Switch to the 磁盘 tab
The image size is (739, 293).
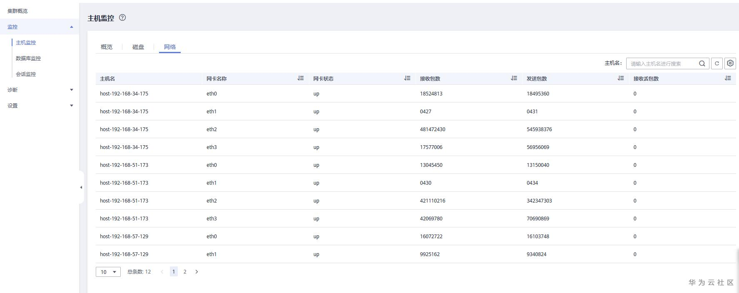[x=138, y=47]
